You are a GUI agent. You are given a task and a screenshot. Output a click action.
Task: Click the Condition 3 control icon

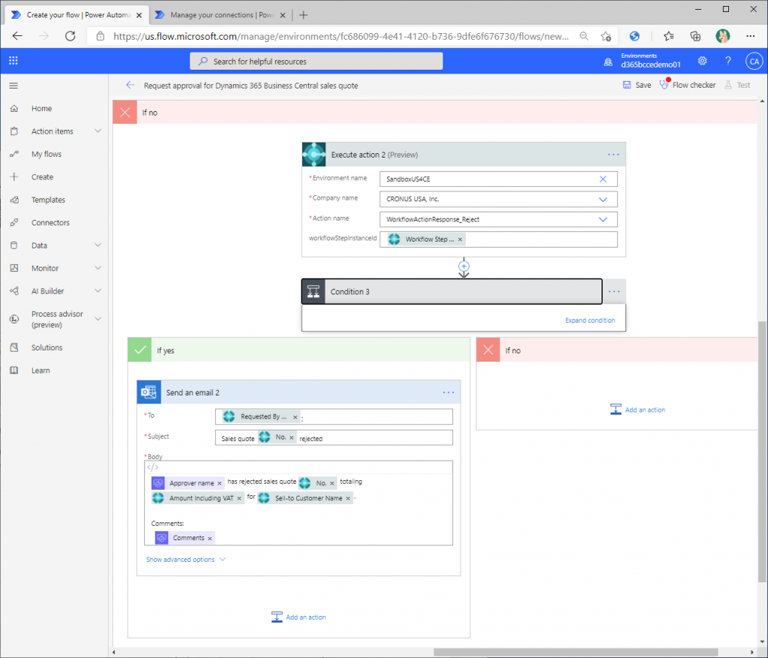pyautogui.click(x=313, y=292)
